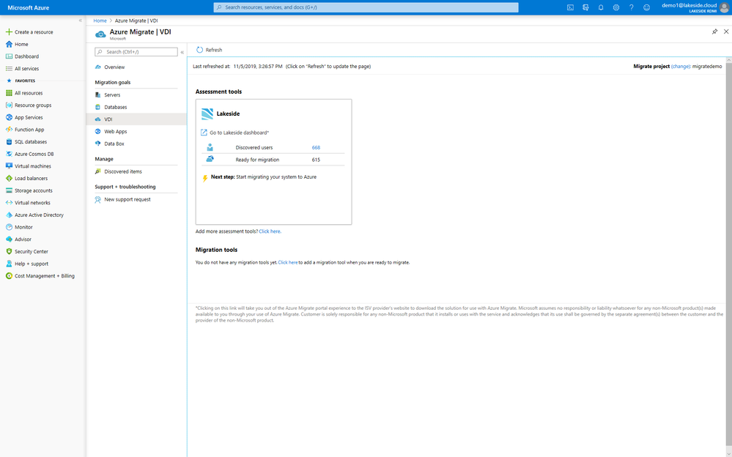
Task: Open Resource groups favorite
Action: 33,105
